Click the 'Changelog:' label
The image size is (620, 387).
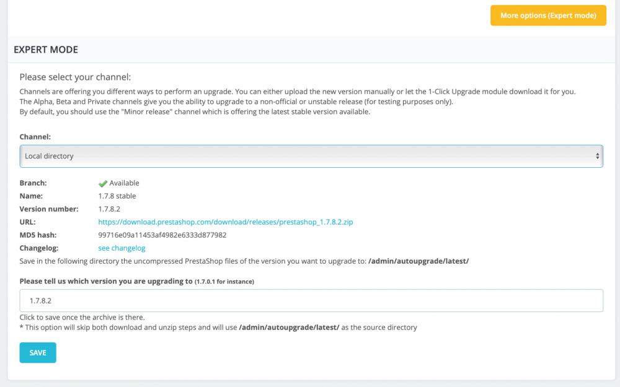coord(38,248)
